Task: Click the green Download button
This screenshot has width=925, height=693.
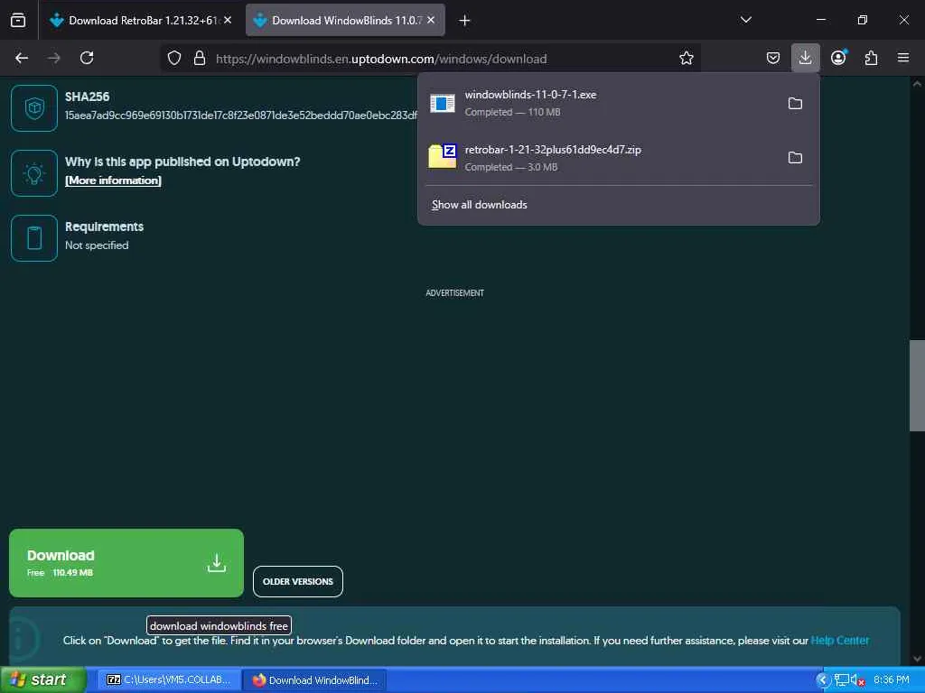Action: coord(126,563)
